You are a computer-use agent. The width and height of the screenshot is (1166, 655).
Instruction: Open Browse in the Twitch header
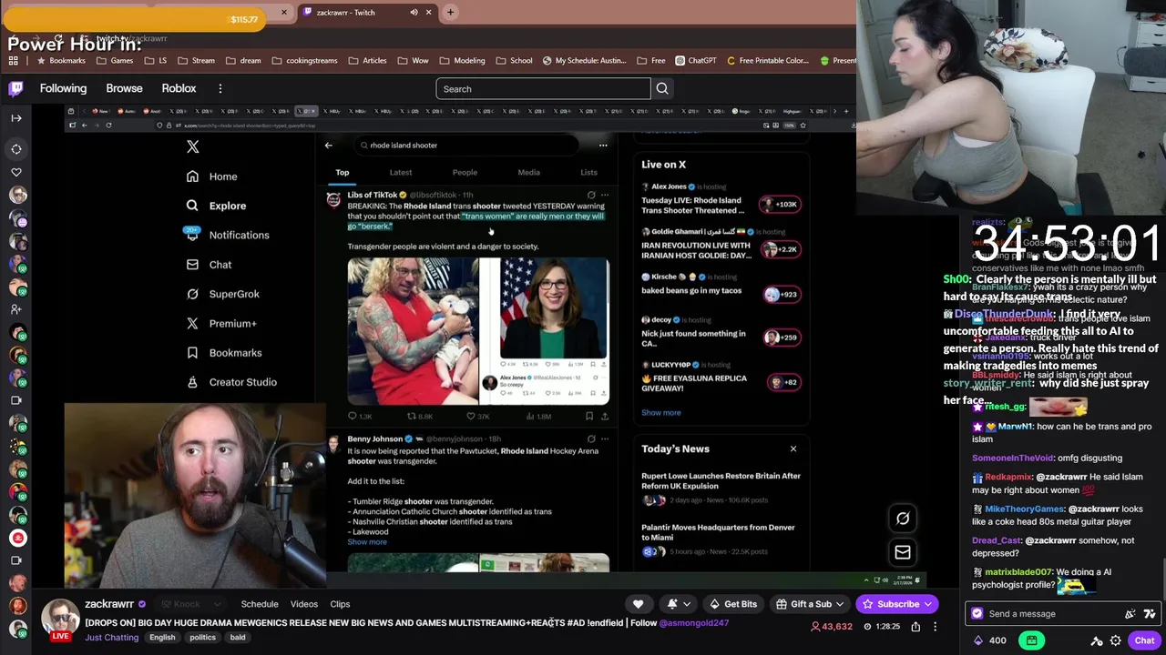124,88
